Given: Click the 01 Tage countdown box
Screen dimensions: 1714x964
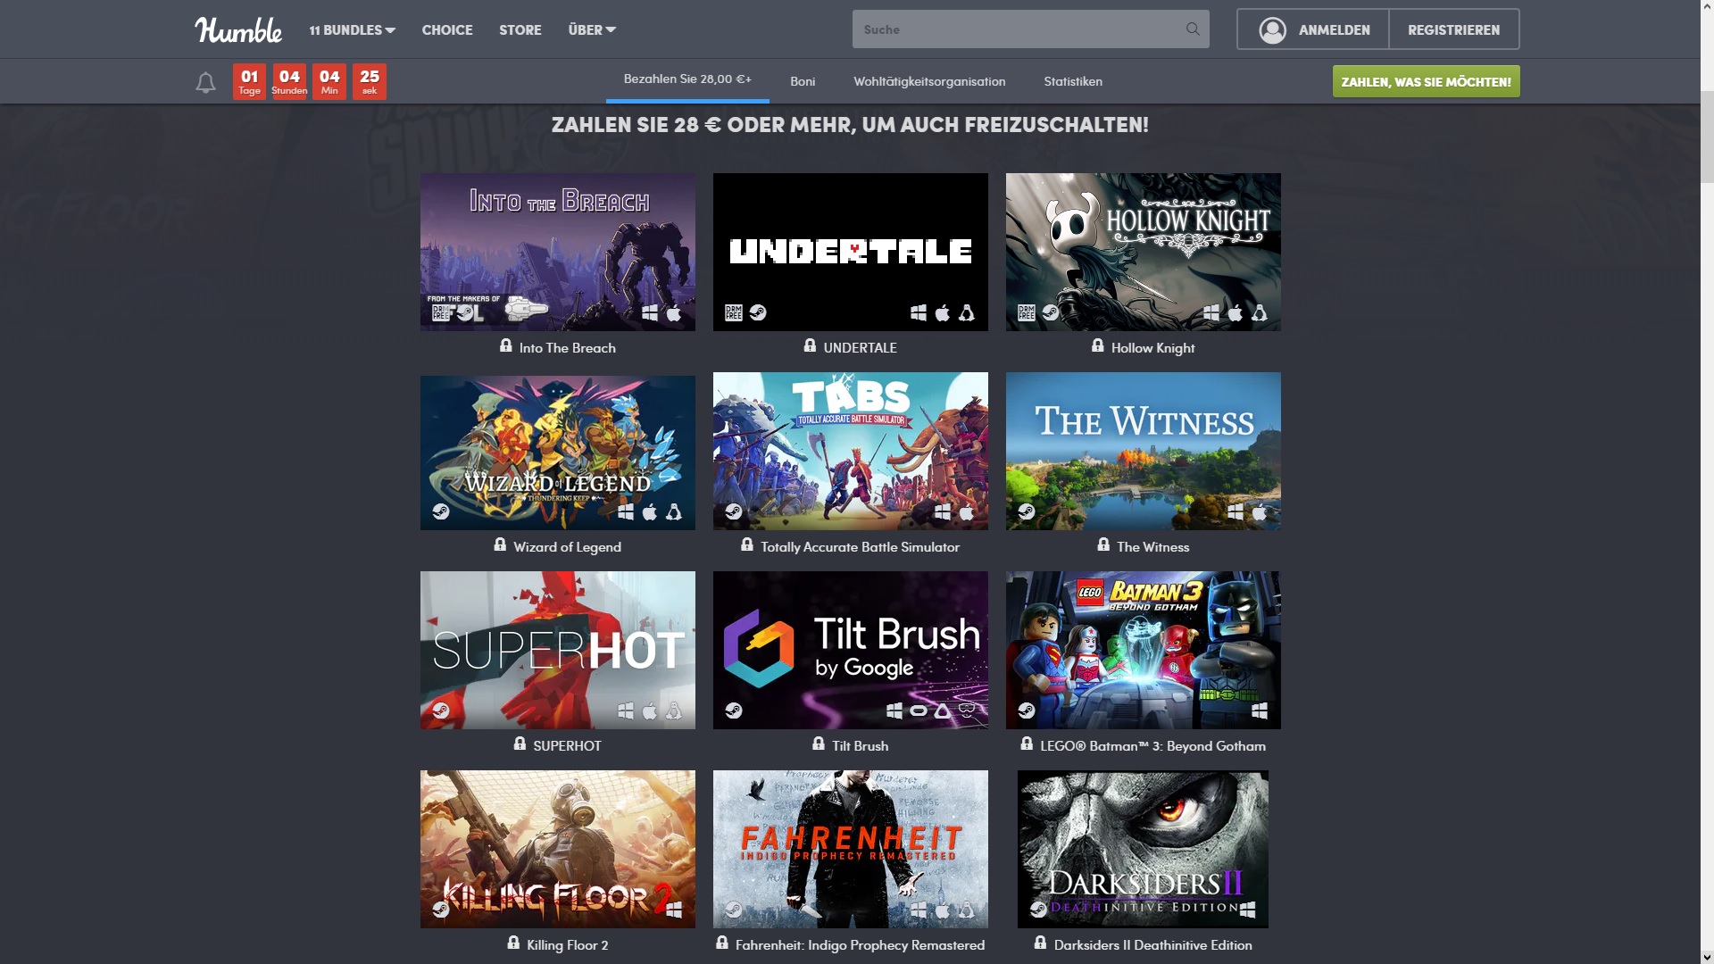Looking at the screenshot, I should coord(249,81).
